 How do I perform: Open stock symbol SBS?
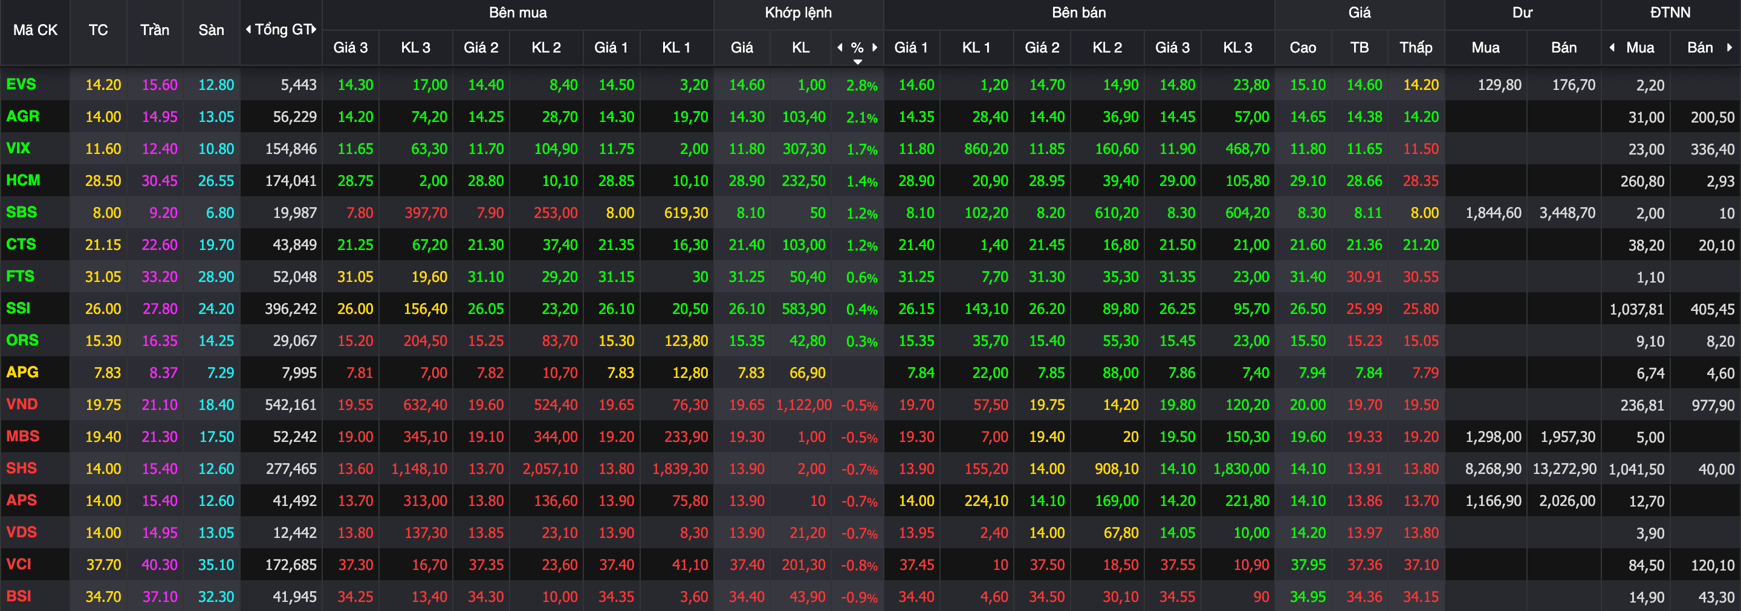(21, 212)
